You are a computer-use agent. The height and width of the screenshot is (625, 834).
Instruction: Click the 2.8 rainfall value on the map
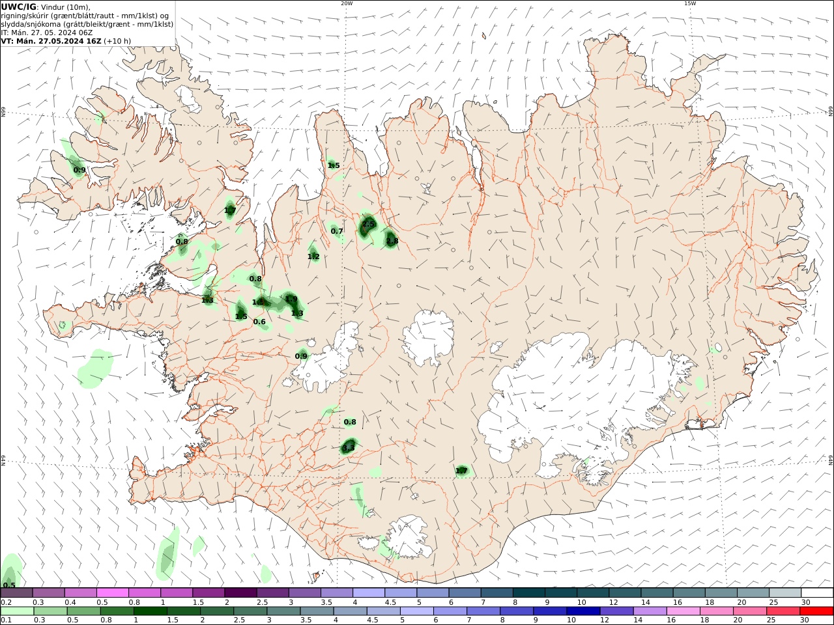point(392,241)
